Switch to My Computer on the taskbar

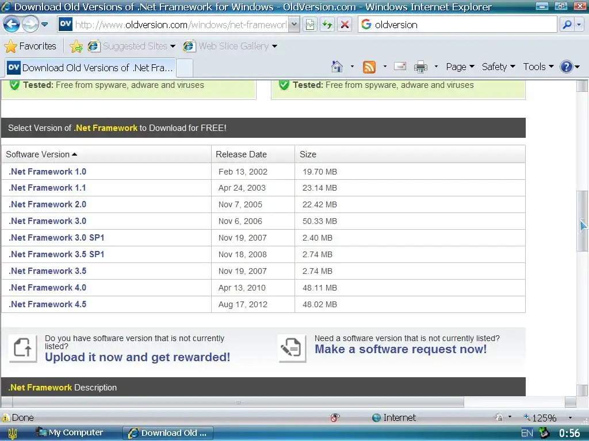pyautogui.click(x=69, y=433)
